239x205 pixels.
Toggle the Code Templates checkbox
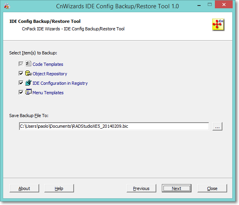21,64
